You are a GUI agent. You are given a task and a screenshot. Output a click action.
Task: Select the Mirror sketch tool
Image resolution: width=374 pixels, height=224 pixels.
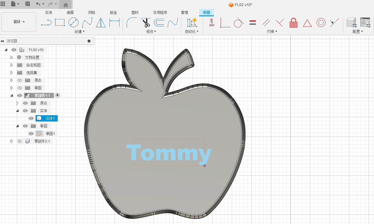point(101,23)
